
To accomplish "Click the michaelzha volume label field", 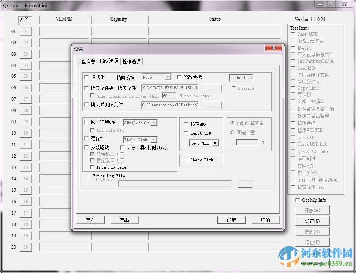I will pyautogui.click(x=241, y=77).
